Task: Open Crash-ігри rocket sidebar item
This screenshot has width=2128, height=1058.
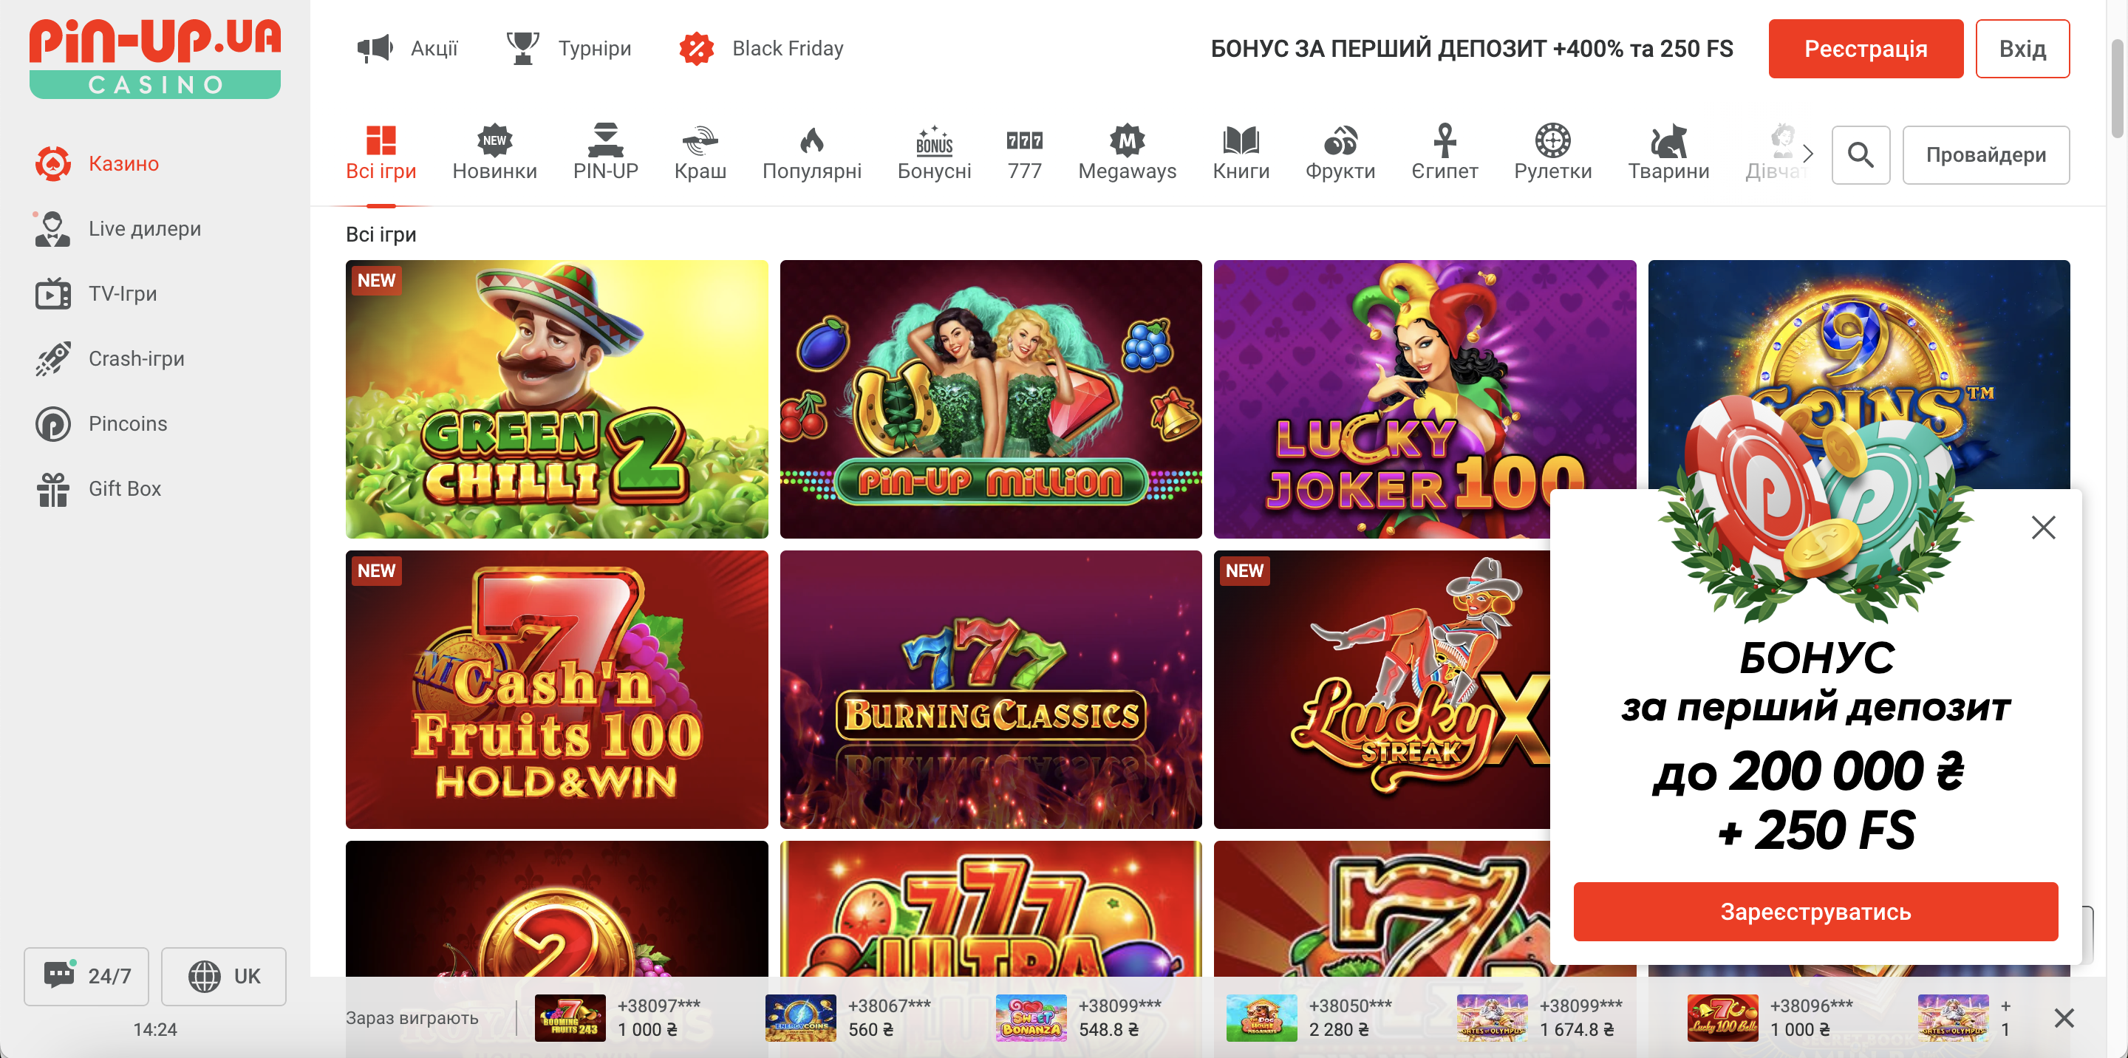Action: coord(135,358)
